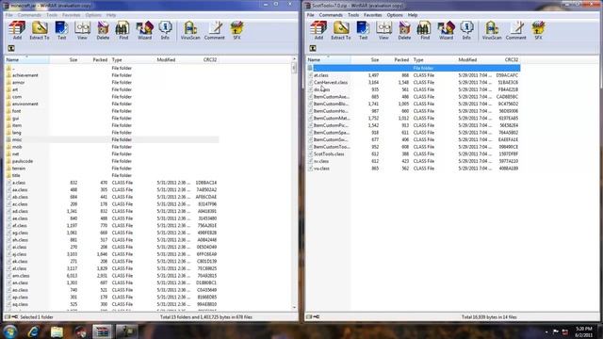Select armor folder in minecraft.jar

[18, 83]
